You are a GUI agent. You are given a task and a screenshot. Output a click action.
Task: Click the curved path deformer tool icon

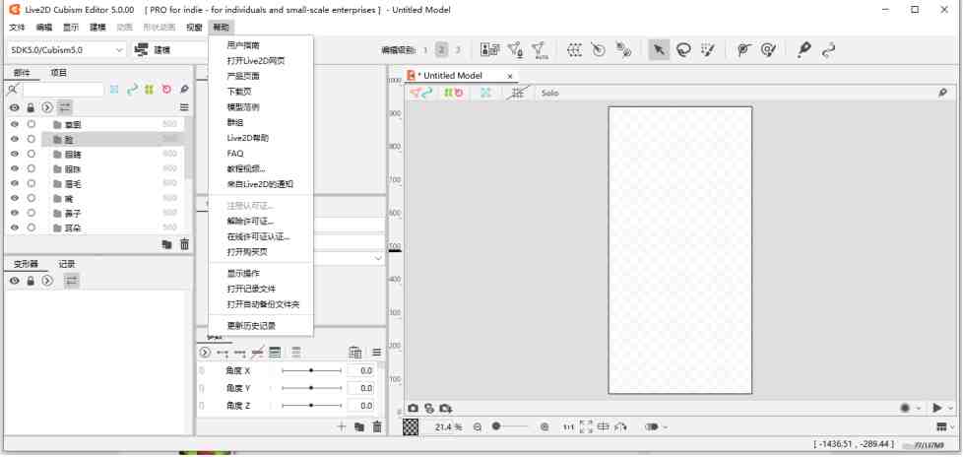[828, 50]
